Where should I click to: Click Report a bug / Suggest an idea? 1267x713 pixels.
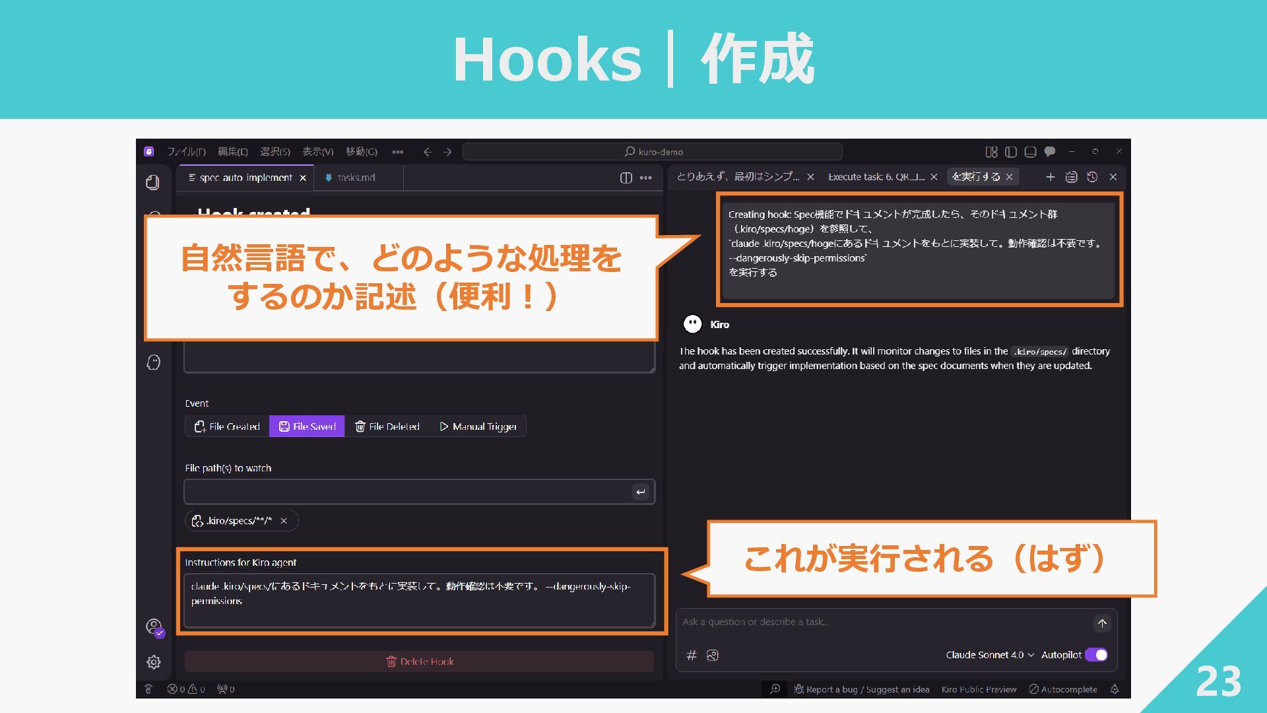tap(862, 689)
